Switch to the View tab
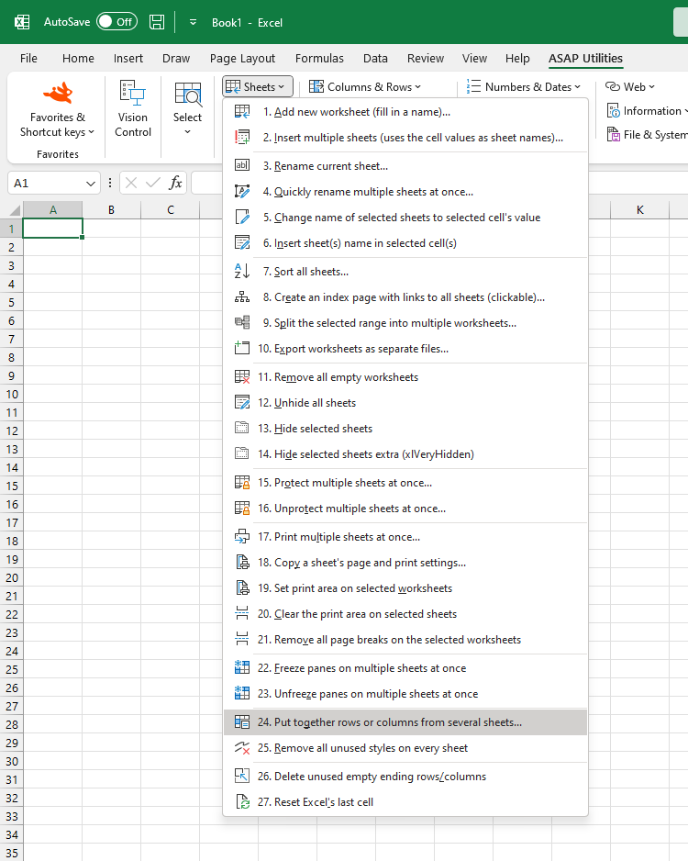688x861 pixels. tap(474, 58)
